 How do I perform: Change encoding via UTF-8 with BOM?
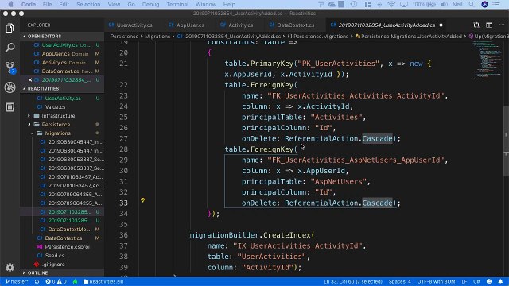click(x=436, y=281)
